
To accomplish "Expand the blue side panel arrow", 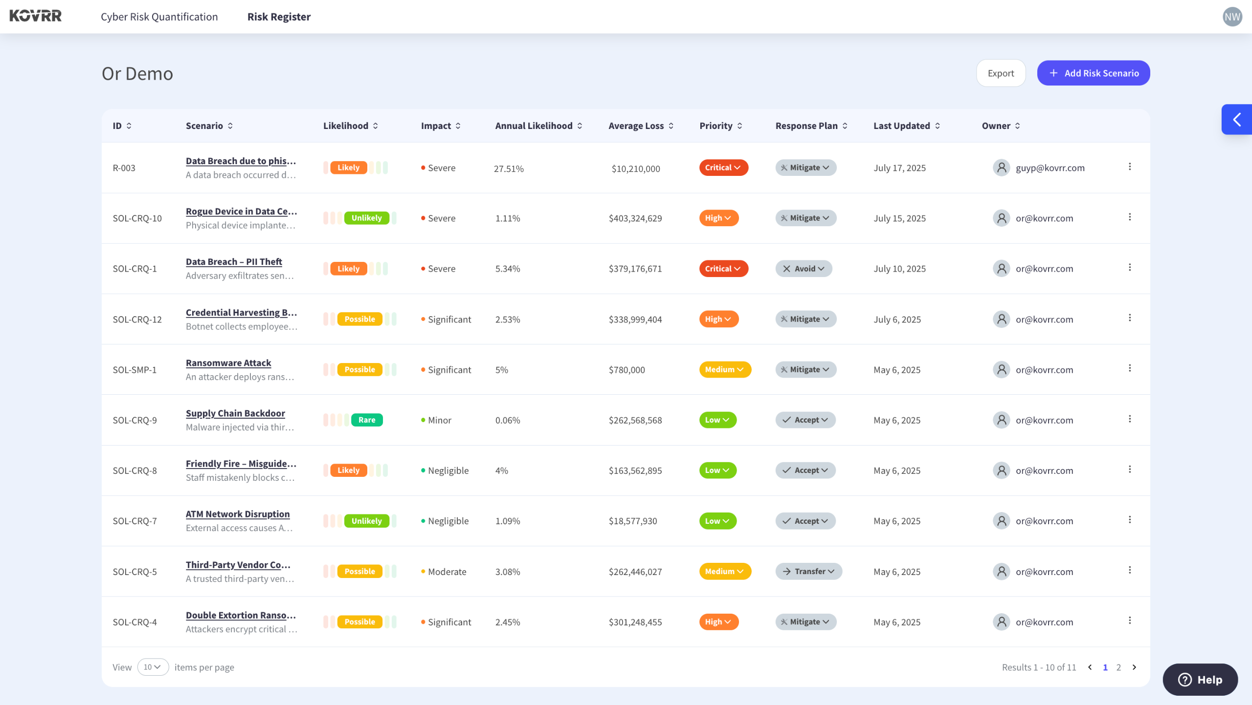I will coord(1236,119).
